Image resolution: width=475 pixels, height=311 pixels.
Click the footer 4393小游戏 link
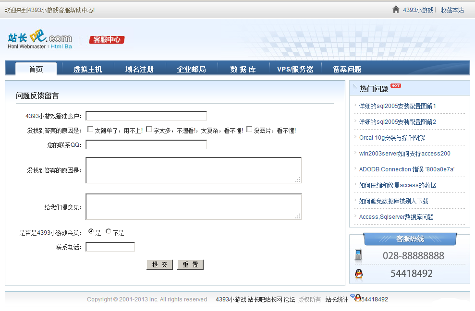(x=231, y=299)
